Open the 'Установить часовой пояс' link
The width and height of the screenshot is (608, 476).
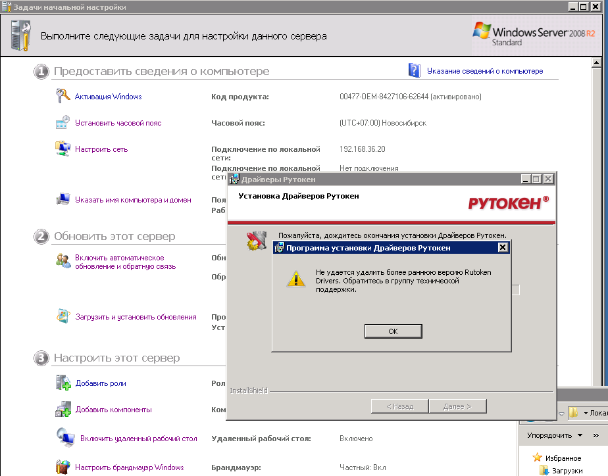click(x=118, y=123)
